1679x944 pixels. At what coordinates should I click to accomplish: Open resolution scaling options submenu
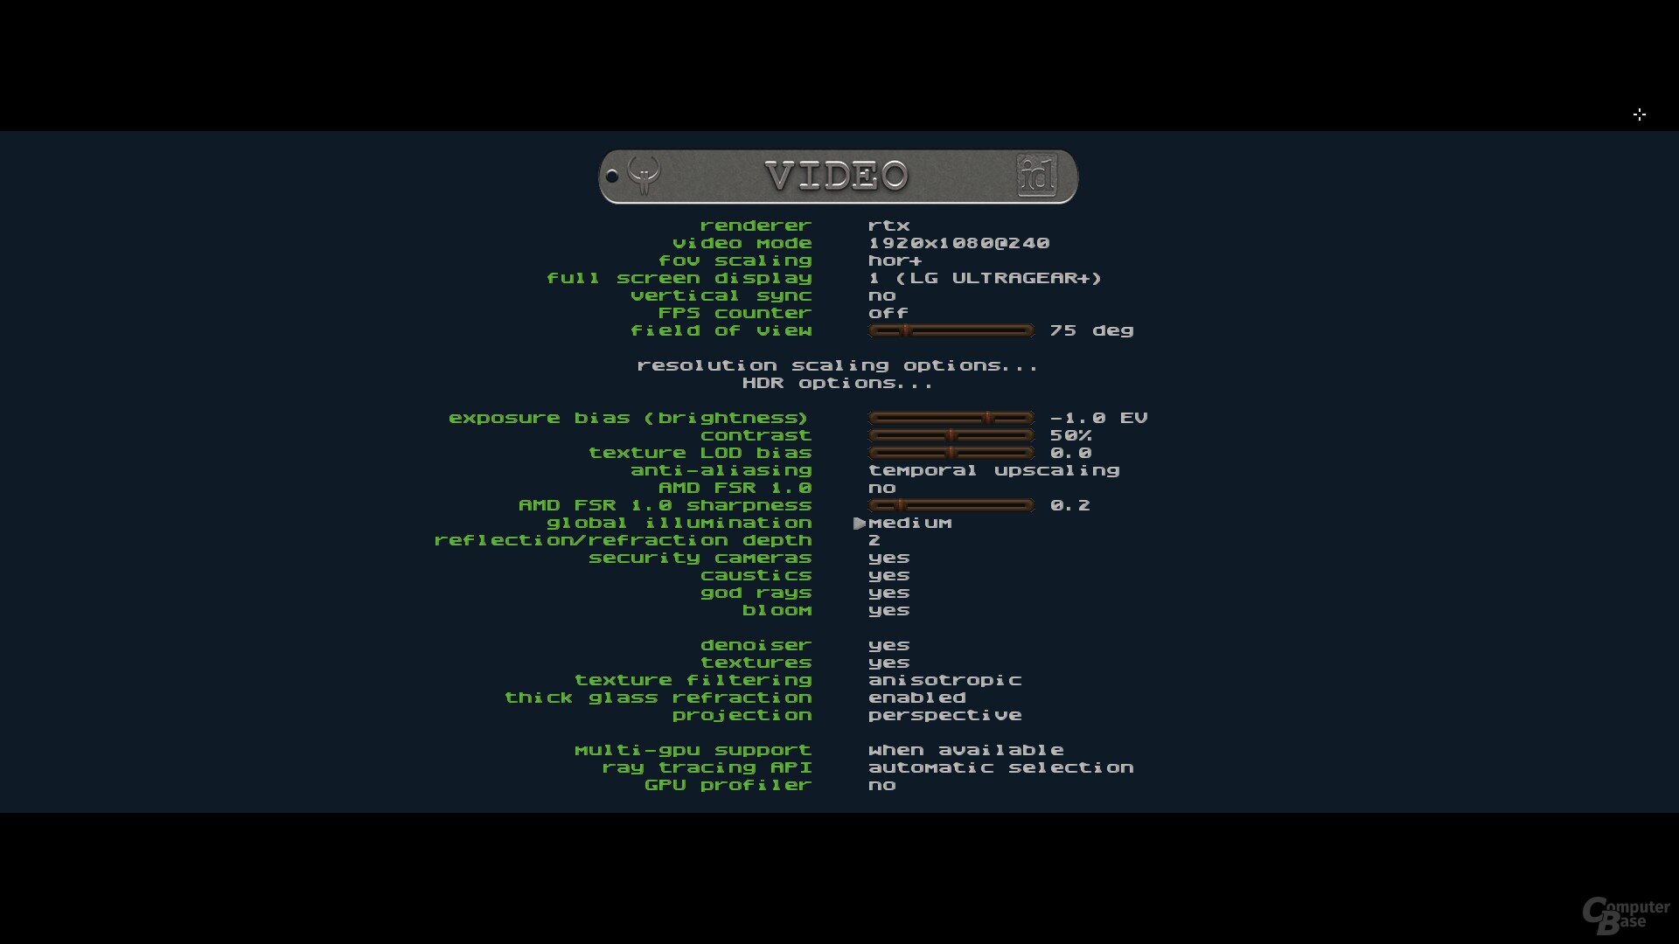pyautogui.click(x=837, y=365)
